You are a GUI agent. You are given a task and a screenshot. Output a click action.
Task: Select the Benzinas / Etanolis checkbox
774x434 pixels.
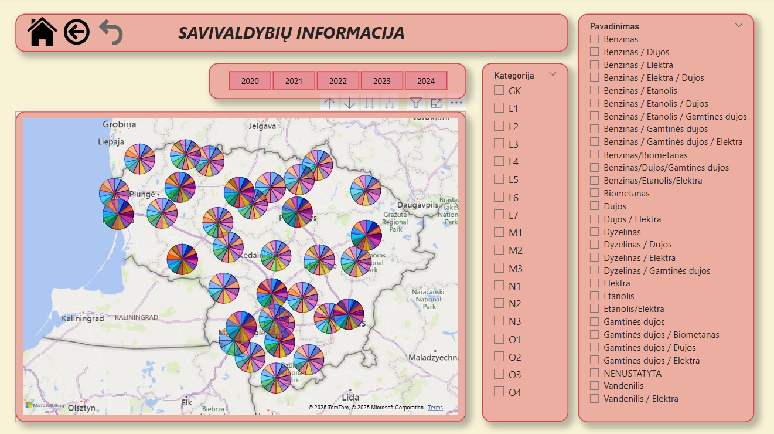click(x=595, y=90)
